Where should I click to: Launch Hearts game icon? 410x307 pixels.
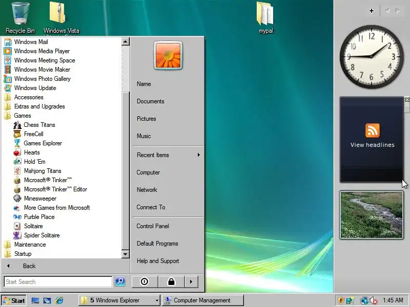pos(17,152)
